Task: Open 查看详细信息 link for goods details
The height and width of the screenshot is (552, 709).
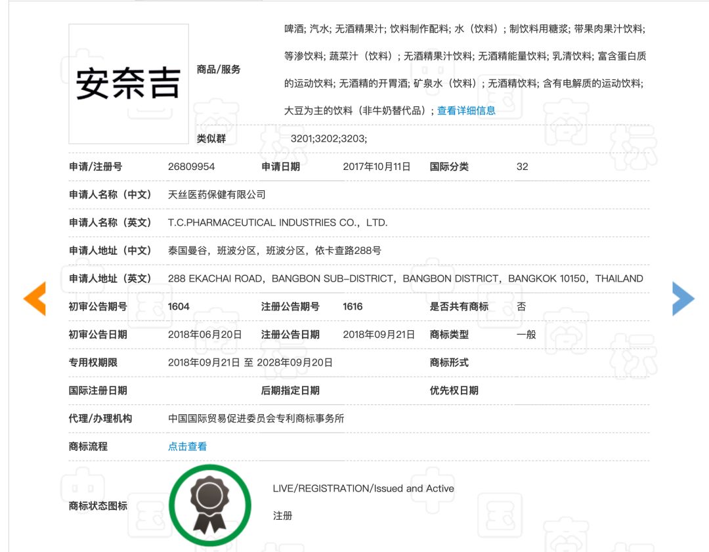Action: 466,110
